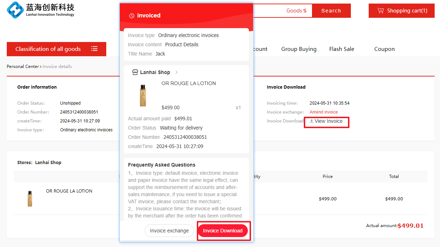Click the shopping cart icon

tap(381, 11)
